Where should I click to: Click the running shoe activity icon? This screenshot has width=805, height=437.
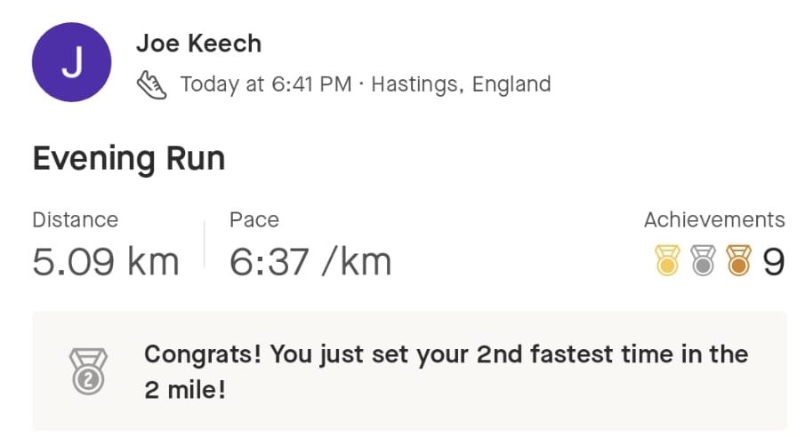pos(151,84)
